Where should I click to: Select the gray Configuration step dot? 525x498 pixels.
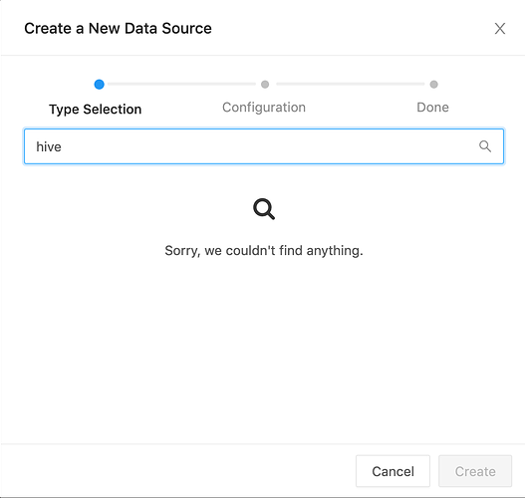click(x=265, y=85)
